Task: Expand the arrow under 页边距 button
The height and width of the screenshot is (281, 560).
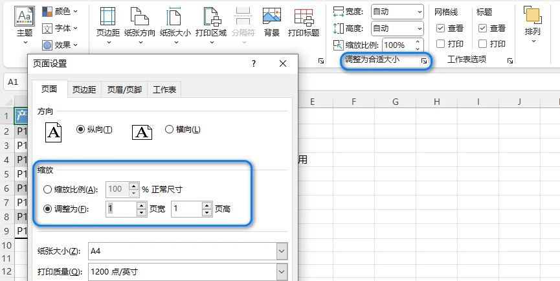Action: (x=109, y=43)
